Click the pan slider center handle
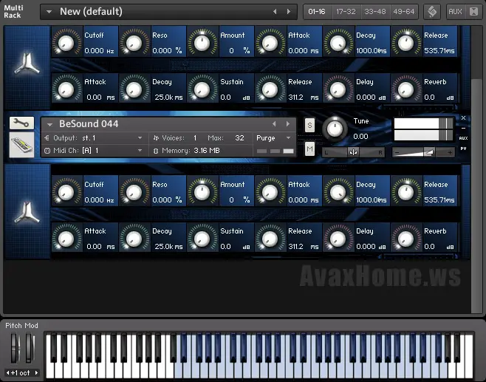 pyautogui.click(x=353, y=152)
